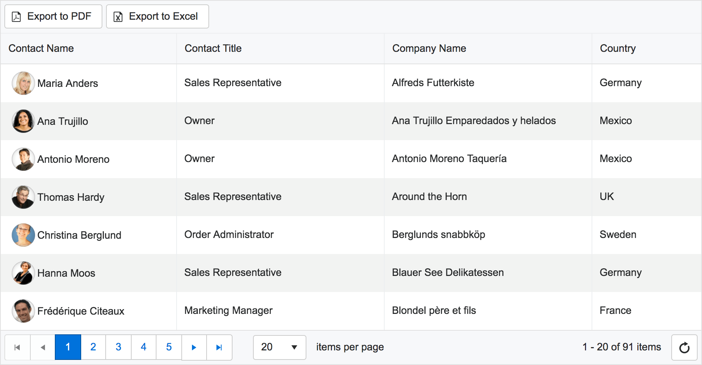This screenshot has height=365, width=702.
Task: Sort by the Contact Title column header
Action: [213, 48]
